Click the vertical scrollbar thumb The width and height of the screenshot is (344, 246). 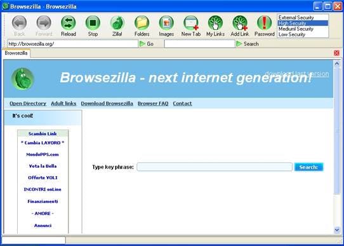(x=337, y=130)
